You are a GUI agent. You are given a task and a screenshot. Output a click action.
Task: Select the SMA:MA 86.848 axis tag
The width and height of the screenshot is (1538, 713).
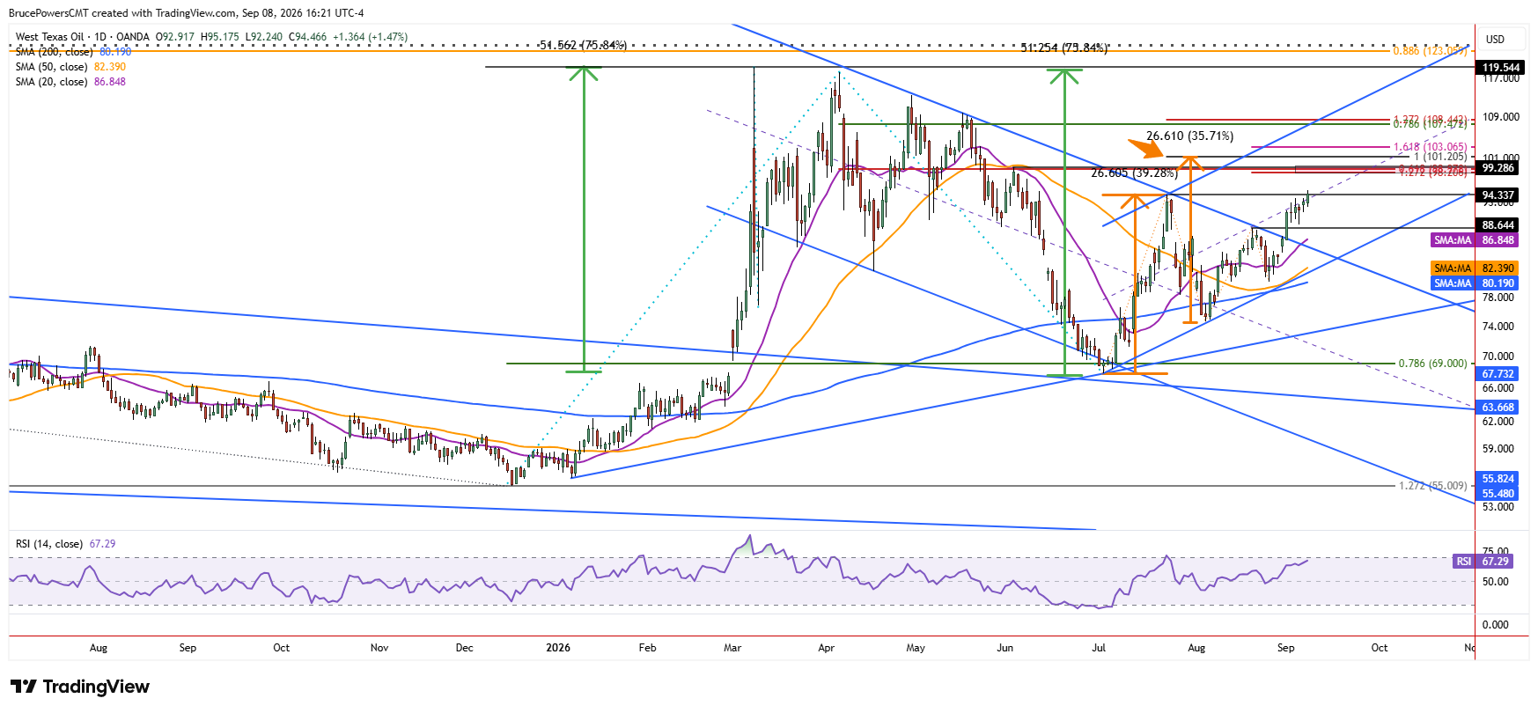click(x=1475, y=240)
